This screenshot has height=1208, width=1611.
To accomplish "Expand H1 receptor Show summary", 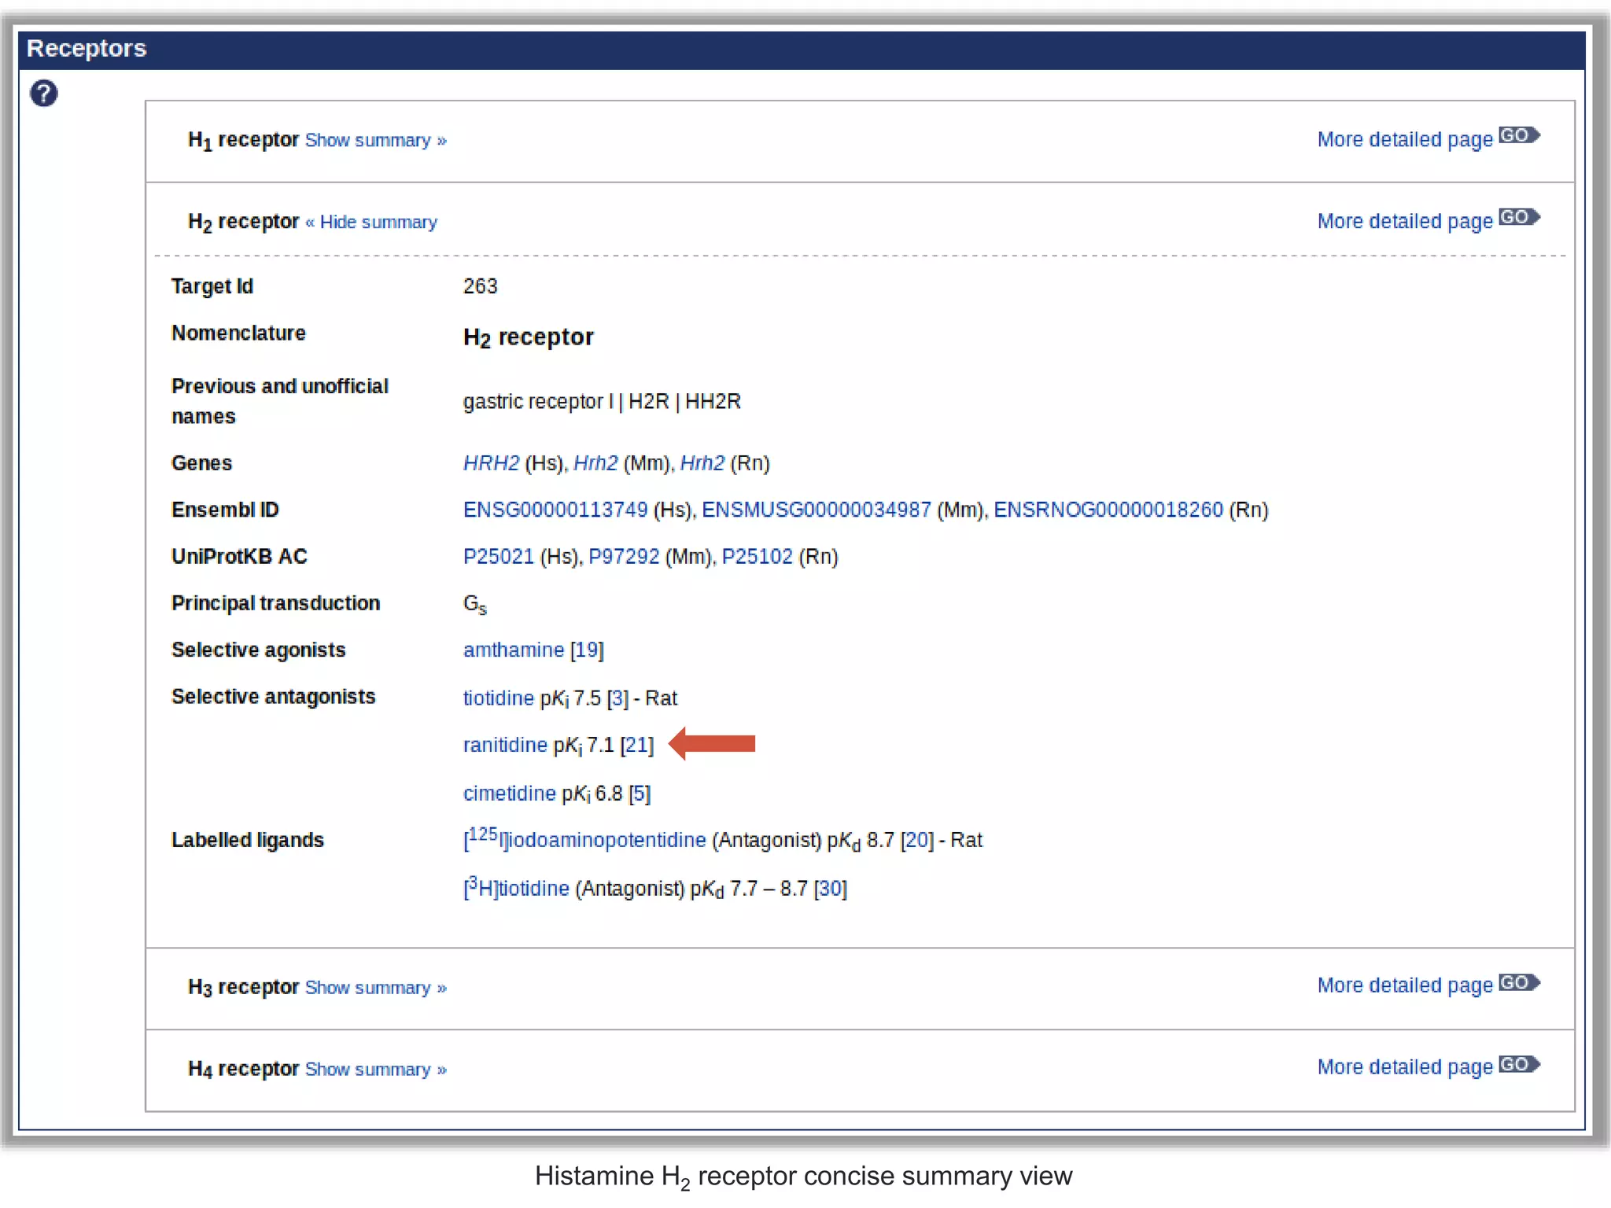I will 376,140.
